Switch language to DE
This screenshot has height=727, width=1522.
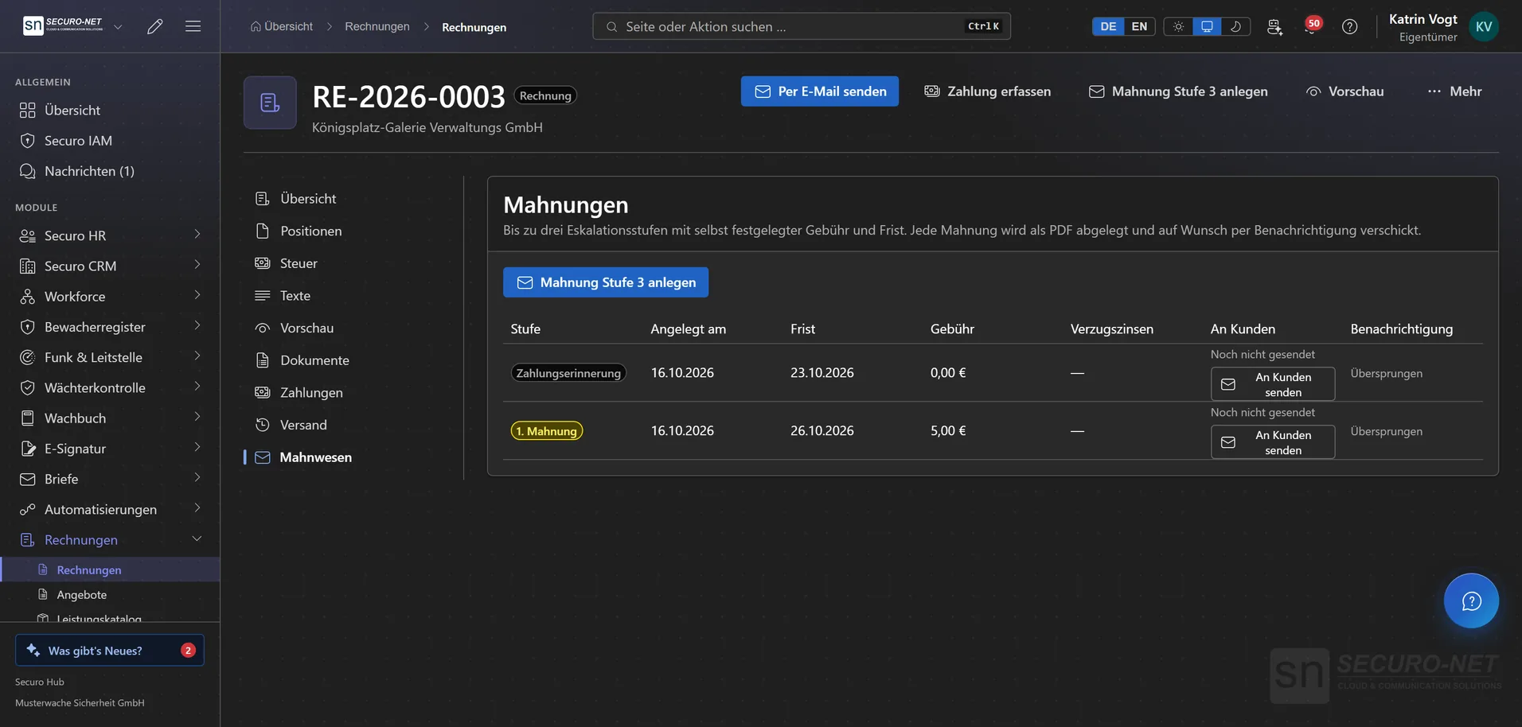coord(1108,26)
